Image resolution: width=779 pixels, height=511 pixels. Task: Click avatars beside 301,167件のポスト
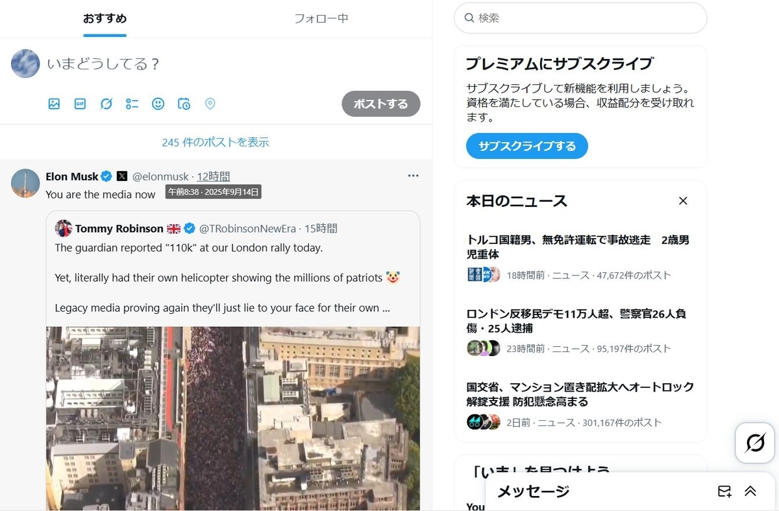pos(484,422)
